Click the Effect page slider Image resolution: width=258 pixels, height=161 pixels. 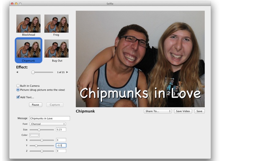coord(42,72)
